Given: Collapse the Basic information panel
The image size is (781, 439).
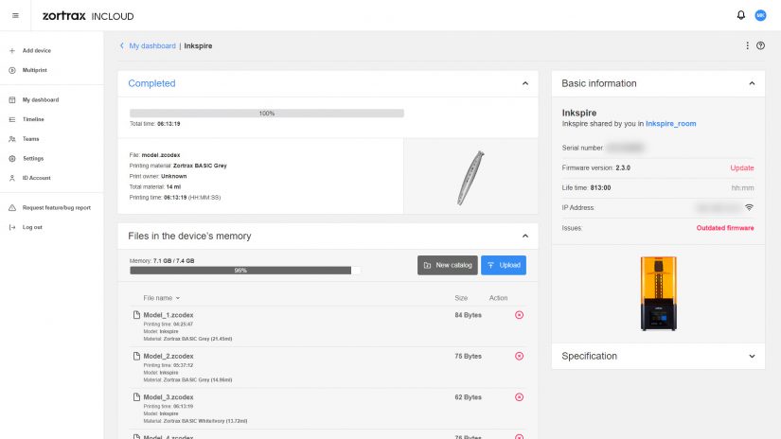Looking at the screenshot, I should [x=752, y=83].
